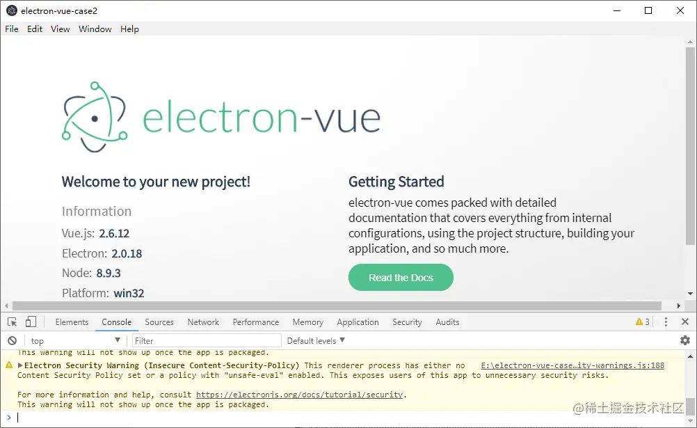The image size is (697, 428).
Task: Open the Audits tab
Action: (447, 322)
